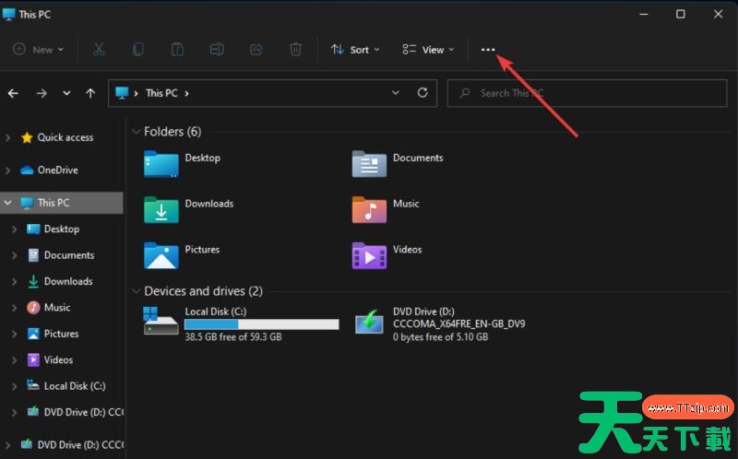This screenshot has height=459, width=738.
Task: Expand Quick access in sidebar
Action: pos(8,138)
